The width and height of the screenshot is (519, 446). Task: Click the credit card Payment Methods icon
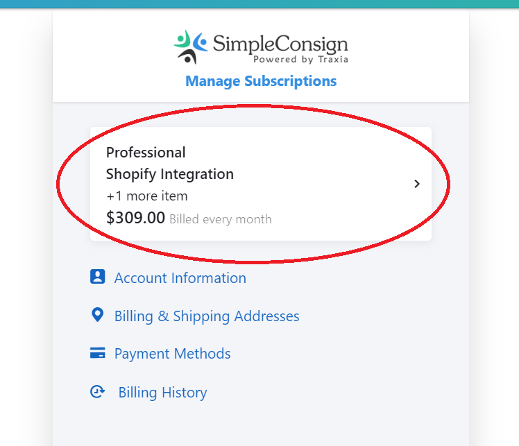tap(97, 352)
